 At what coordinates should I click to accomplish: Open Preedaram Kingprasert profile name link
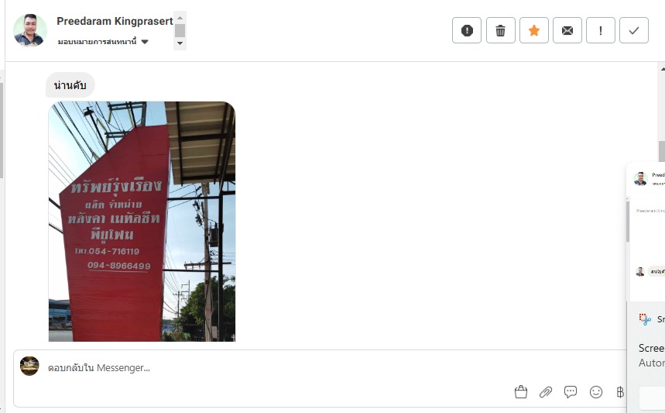(x=115, y=21)
